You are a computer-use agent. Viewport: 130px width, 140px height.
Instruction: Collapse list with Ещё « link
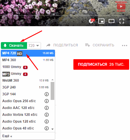[x=7, y=136]
